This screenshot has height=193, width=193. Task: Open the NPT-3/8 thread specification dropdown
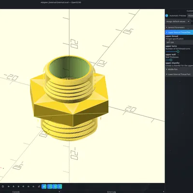(179, 42)
